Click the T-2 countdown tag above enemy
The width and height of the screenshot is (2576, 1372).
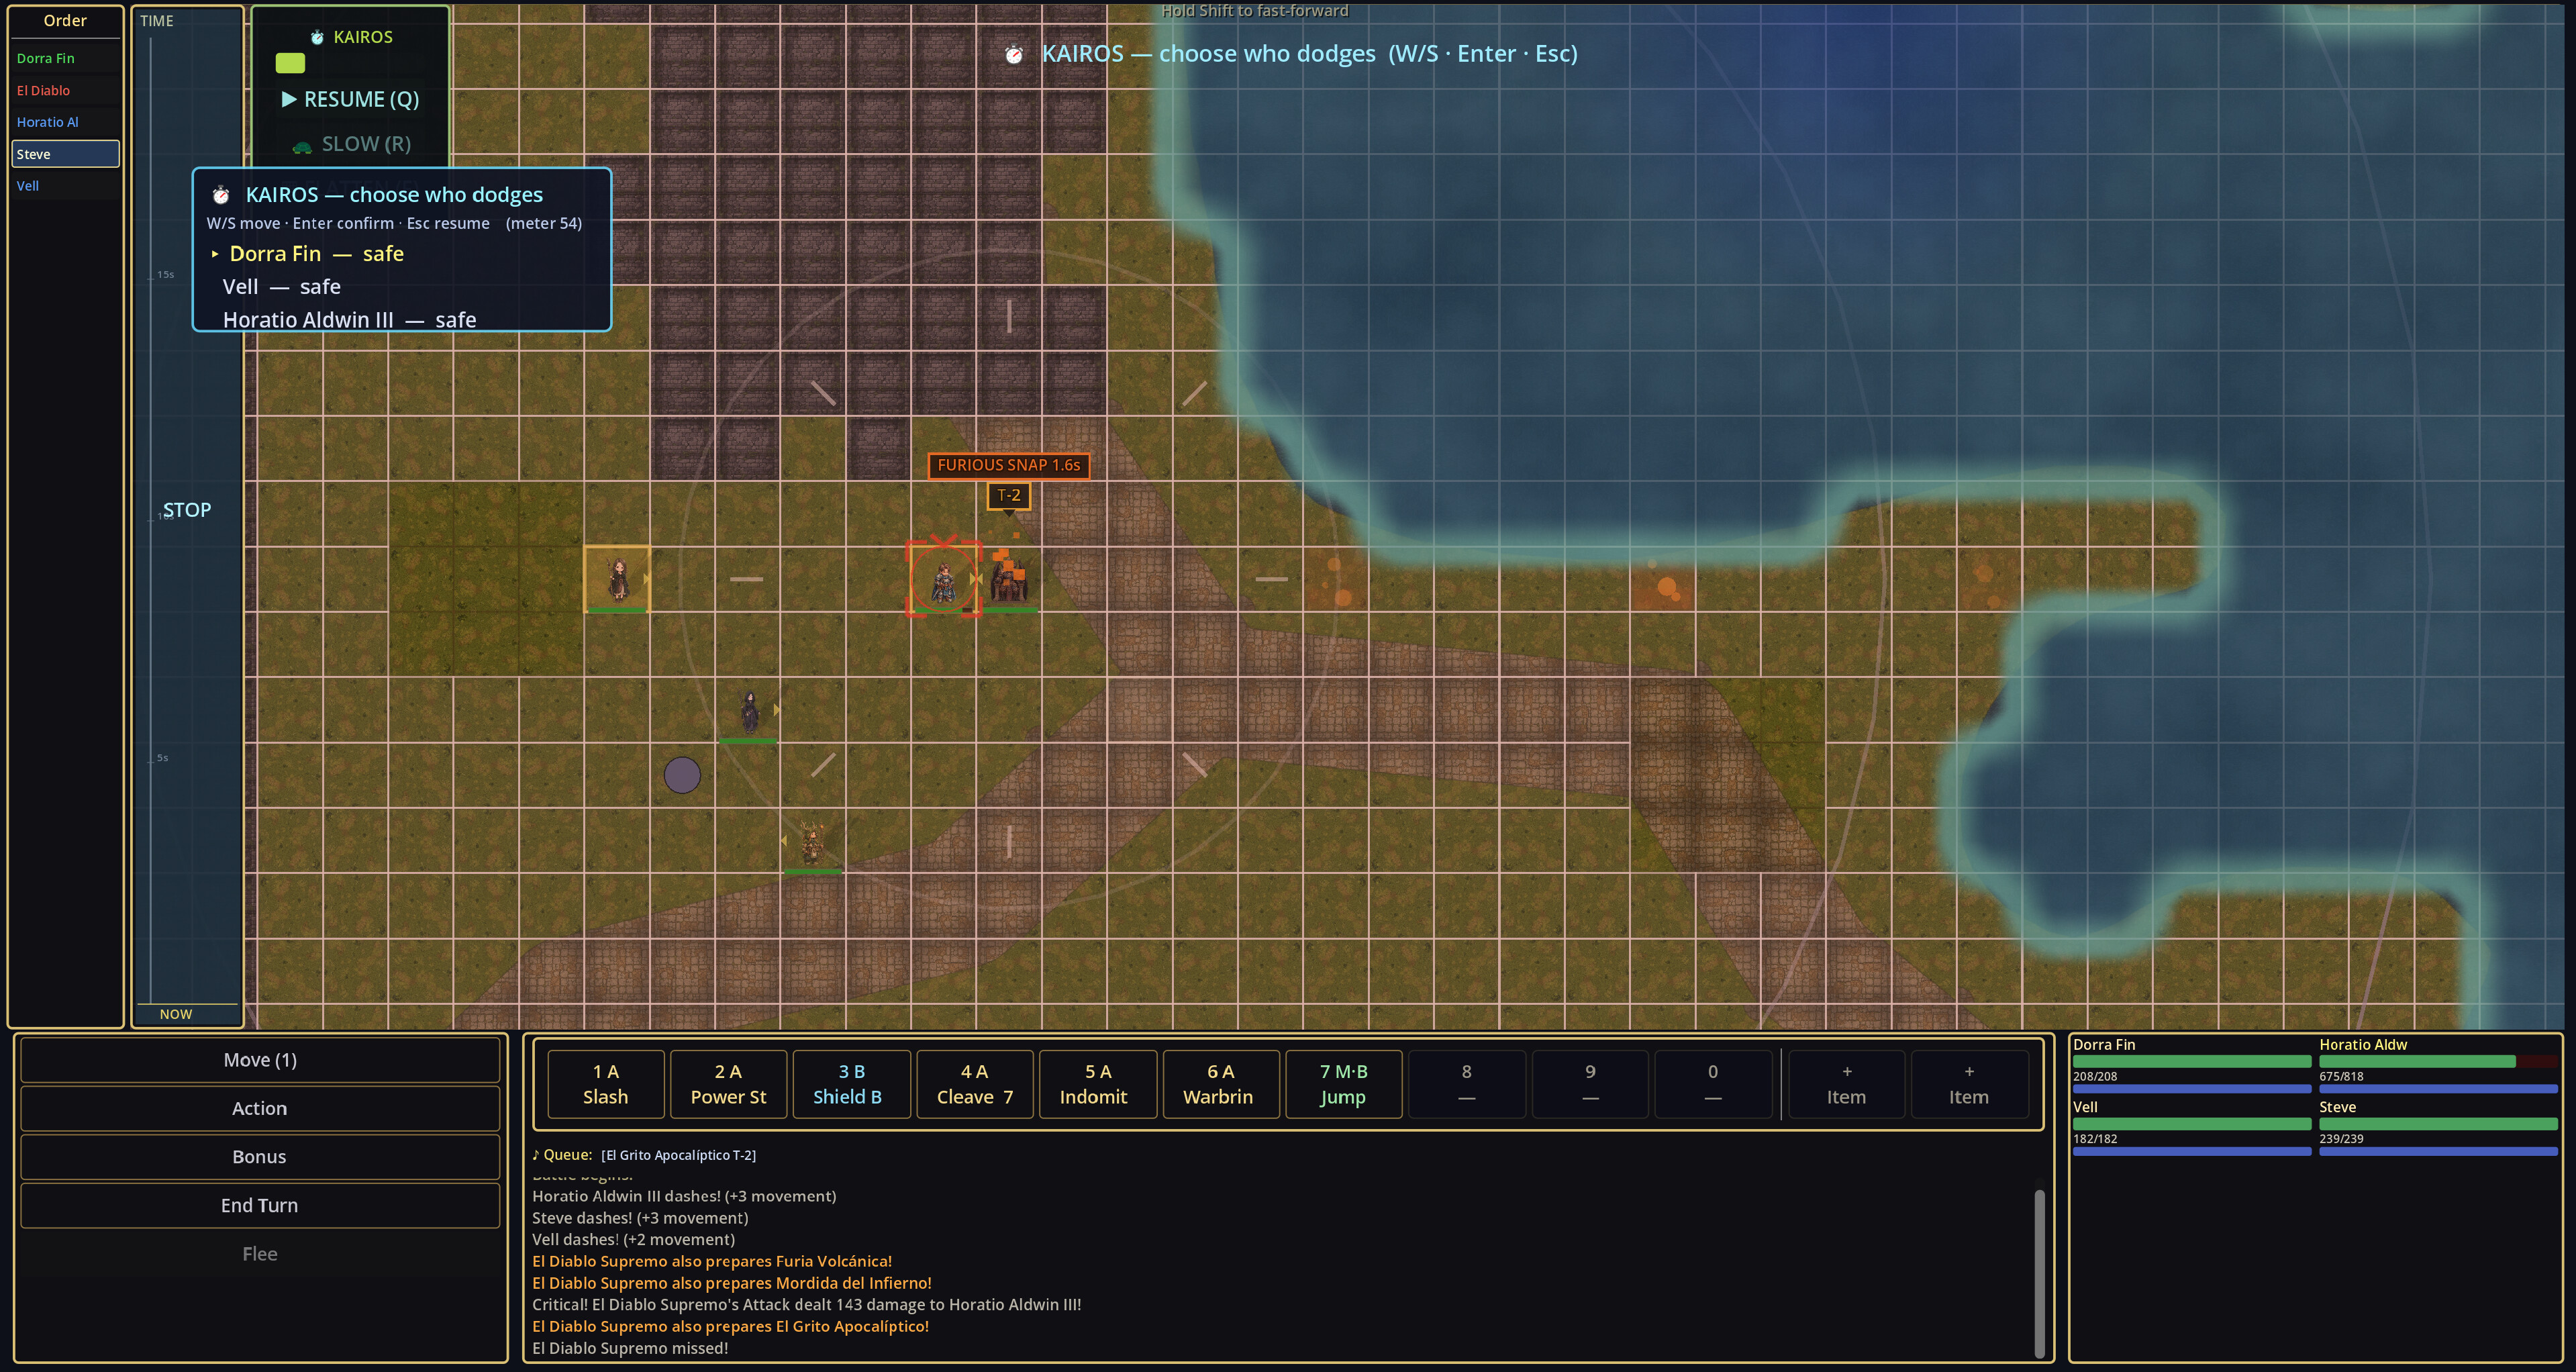pos(1009,495)
